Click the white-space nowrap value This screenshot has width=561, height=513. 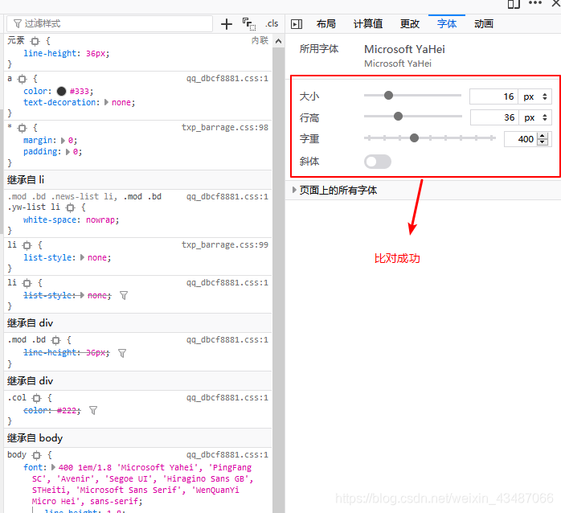[100, 220]
